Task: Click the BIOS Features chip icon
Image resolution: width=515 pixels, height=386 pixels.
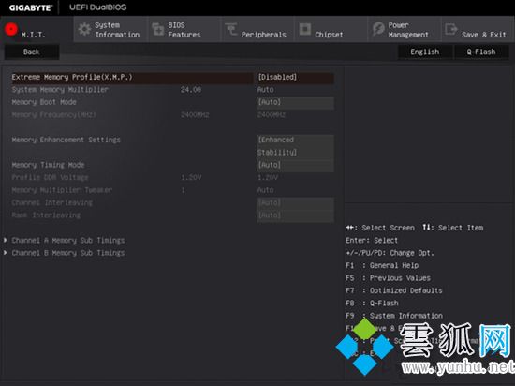Action: pyautogui.click(x=158, y=30)
